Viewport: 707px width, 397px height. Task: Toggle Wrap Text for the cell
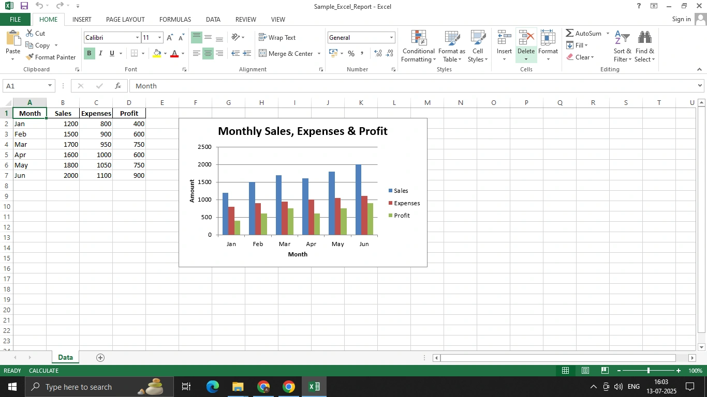(x=277, y=38)
